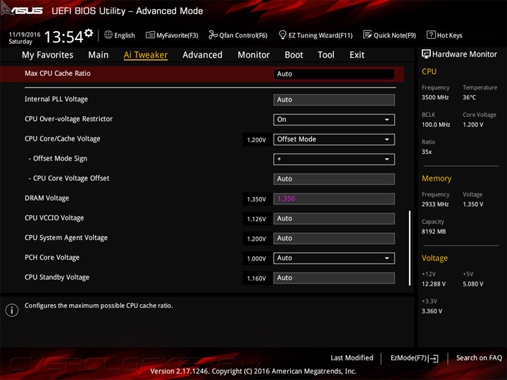The width and height of the screenshot is (507, 380).
Task: Launch EZ Tuning Wizard lightbulb icon
Action: (282, 34)
